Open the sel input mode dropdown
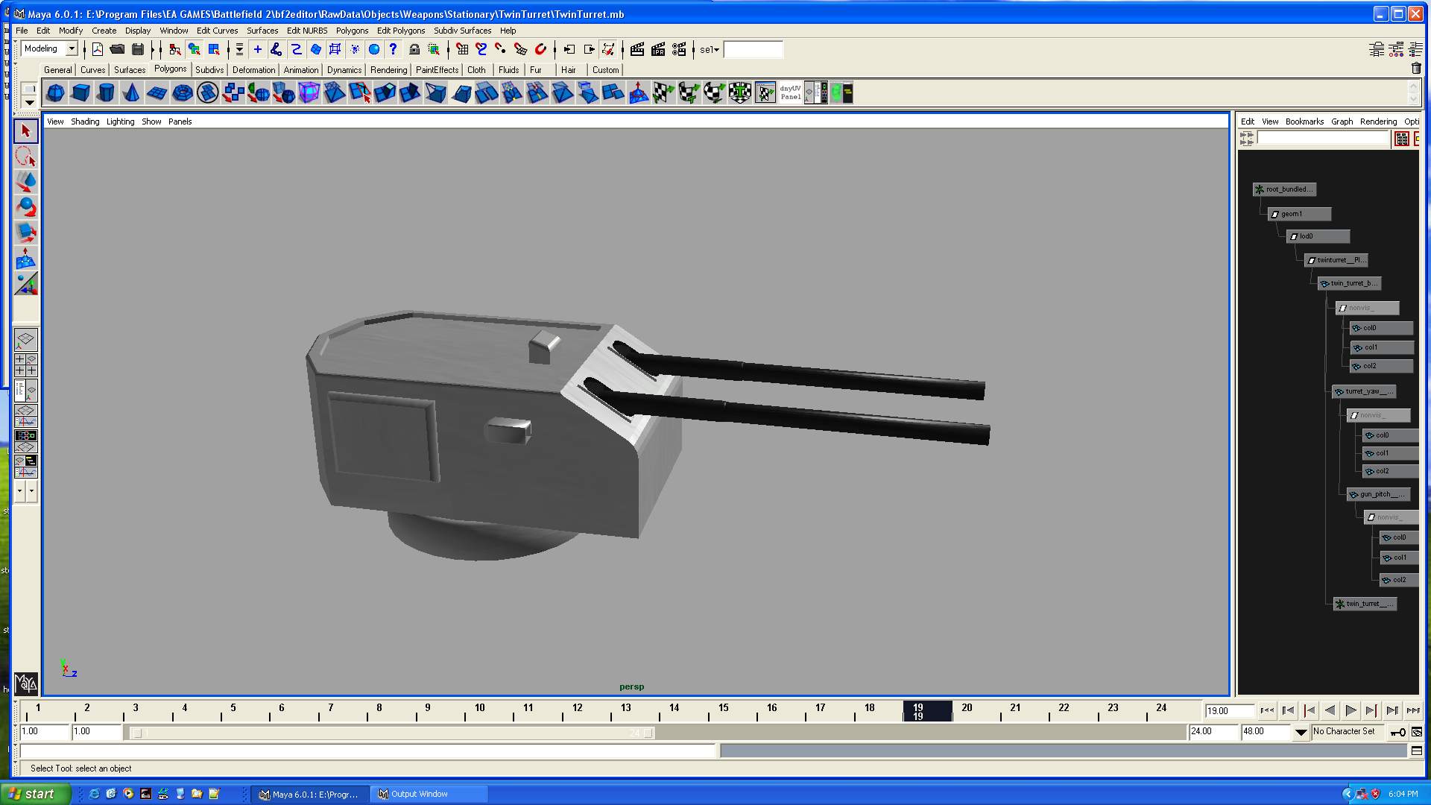This screenshot has width=1431, height=805. tap(710, 50)
